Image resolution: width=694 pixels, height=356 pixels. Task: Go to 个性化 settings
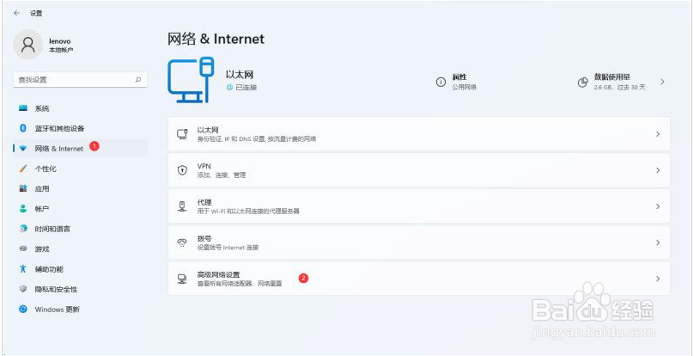point(80,169)
